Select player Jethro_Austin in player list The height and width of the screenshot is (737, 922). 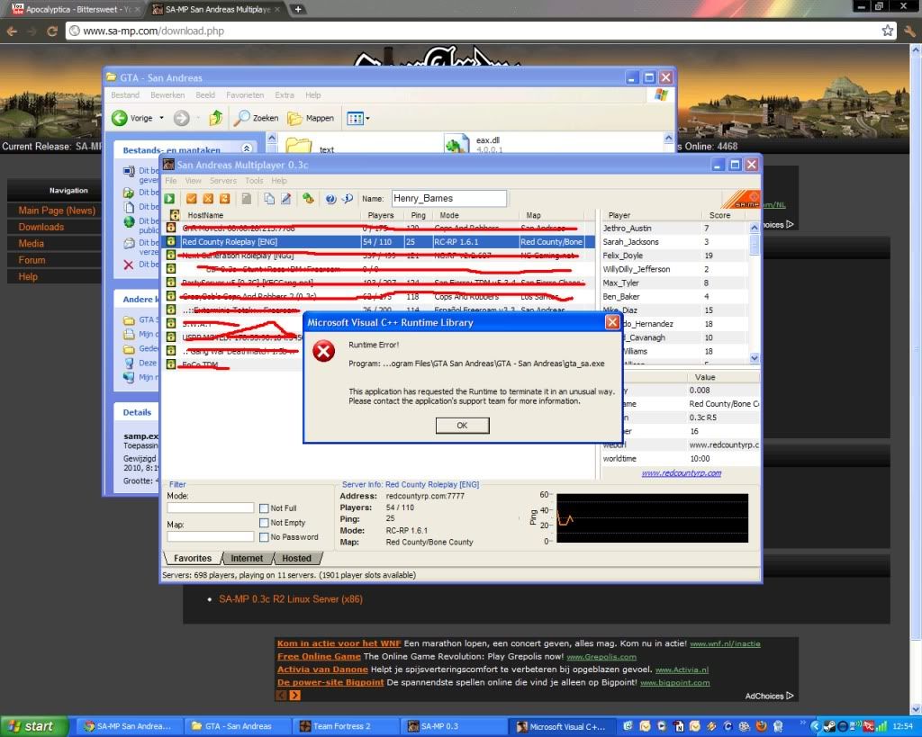pyautogui.click(x=627, y=228)
